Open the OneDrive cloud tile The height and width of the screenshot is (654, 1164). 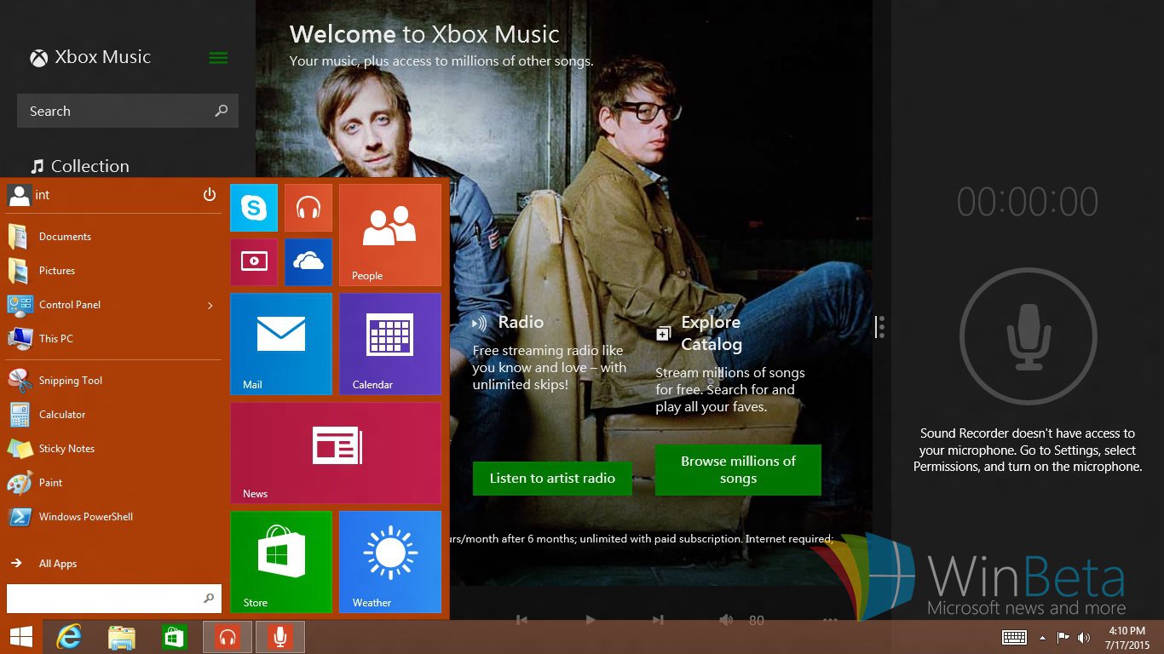(308, 262)
